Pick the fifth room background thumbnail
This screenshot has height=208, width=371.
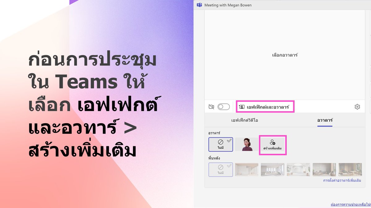350,169
